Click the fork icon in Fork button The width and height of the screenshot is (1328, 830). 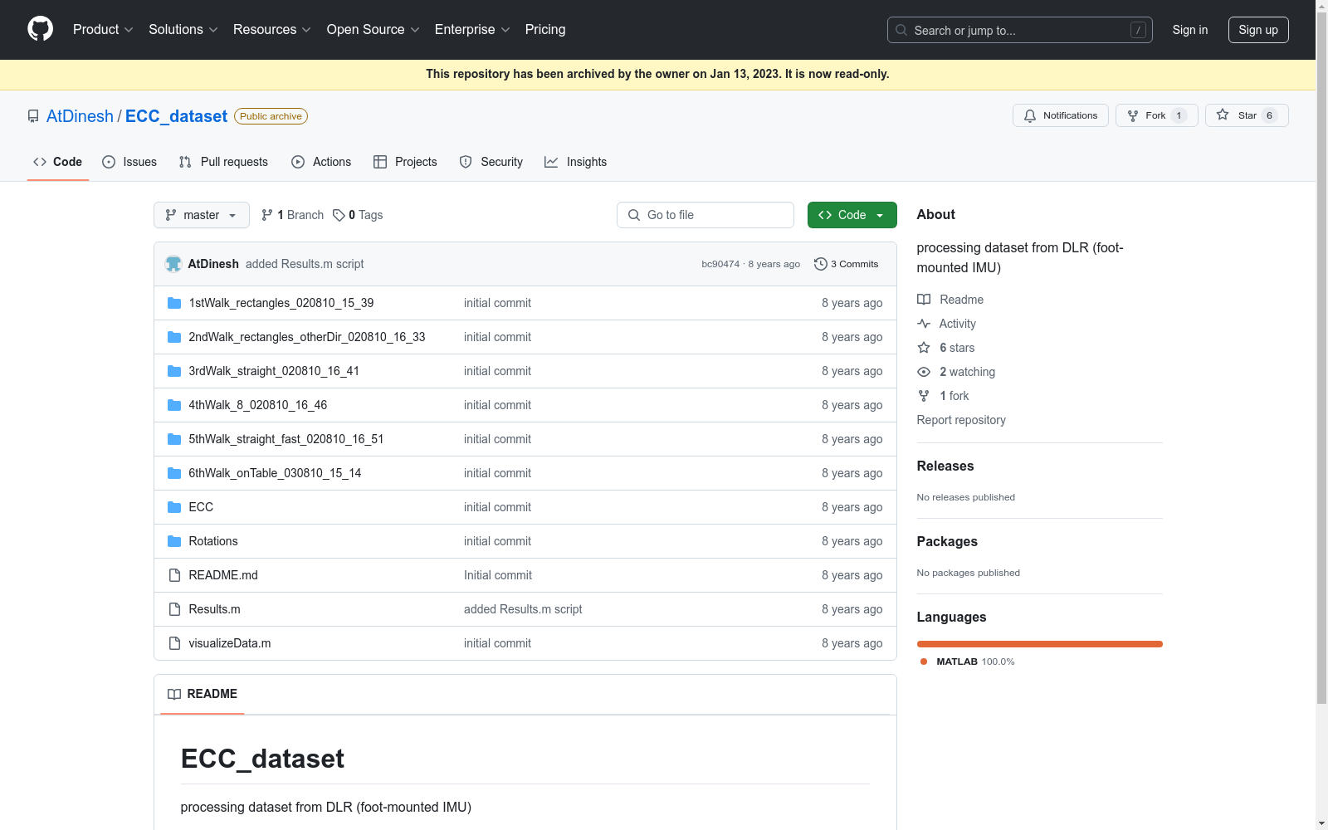[x=1133, y=115]
